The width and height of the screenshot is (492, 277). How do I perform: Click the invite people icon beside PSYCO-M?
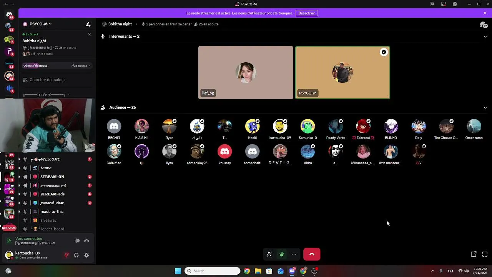[88, 24]
